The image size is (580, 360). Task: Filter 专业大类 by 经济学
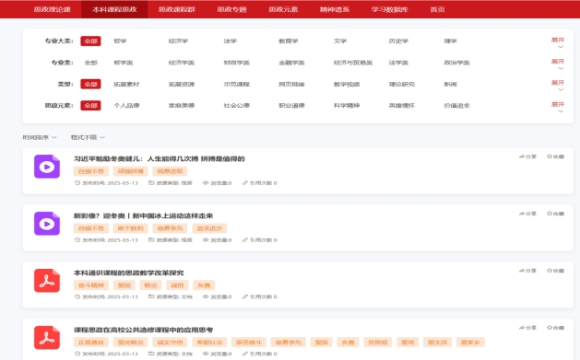[178, 41]
